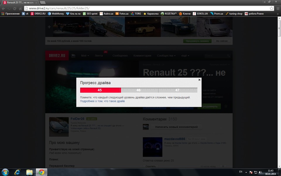Open the Fotos.ua bookmark
This screenshot has height=176, width=281.
(122, 14)
